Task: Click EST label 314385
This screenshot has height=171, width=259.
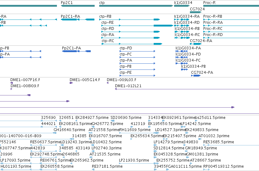Action: [x=79, y=136]
